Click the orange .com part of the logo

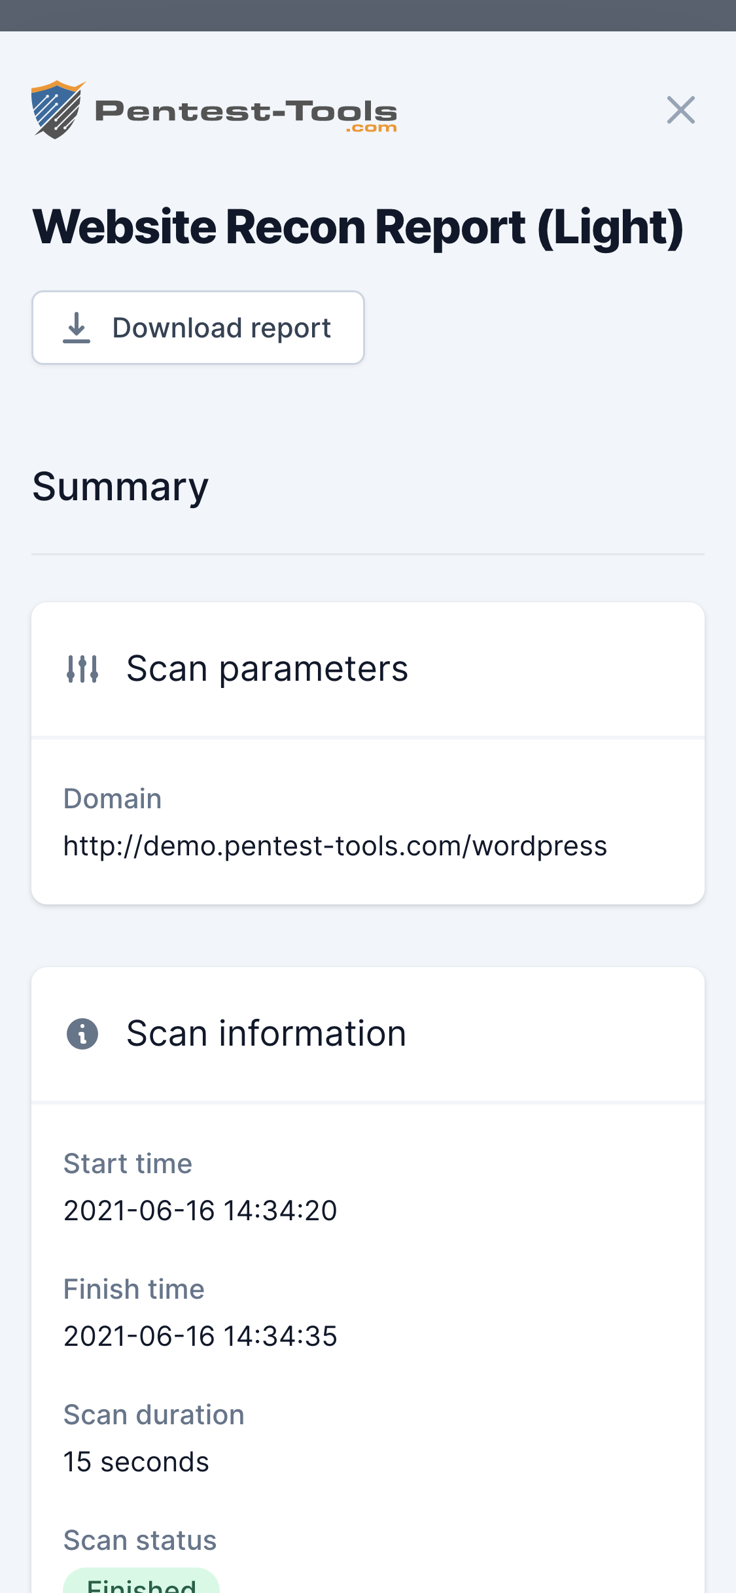(371, 127)
